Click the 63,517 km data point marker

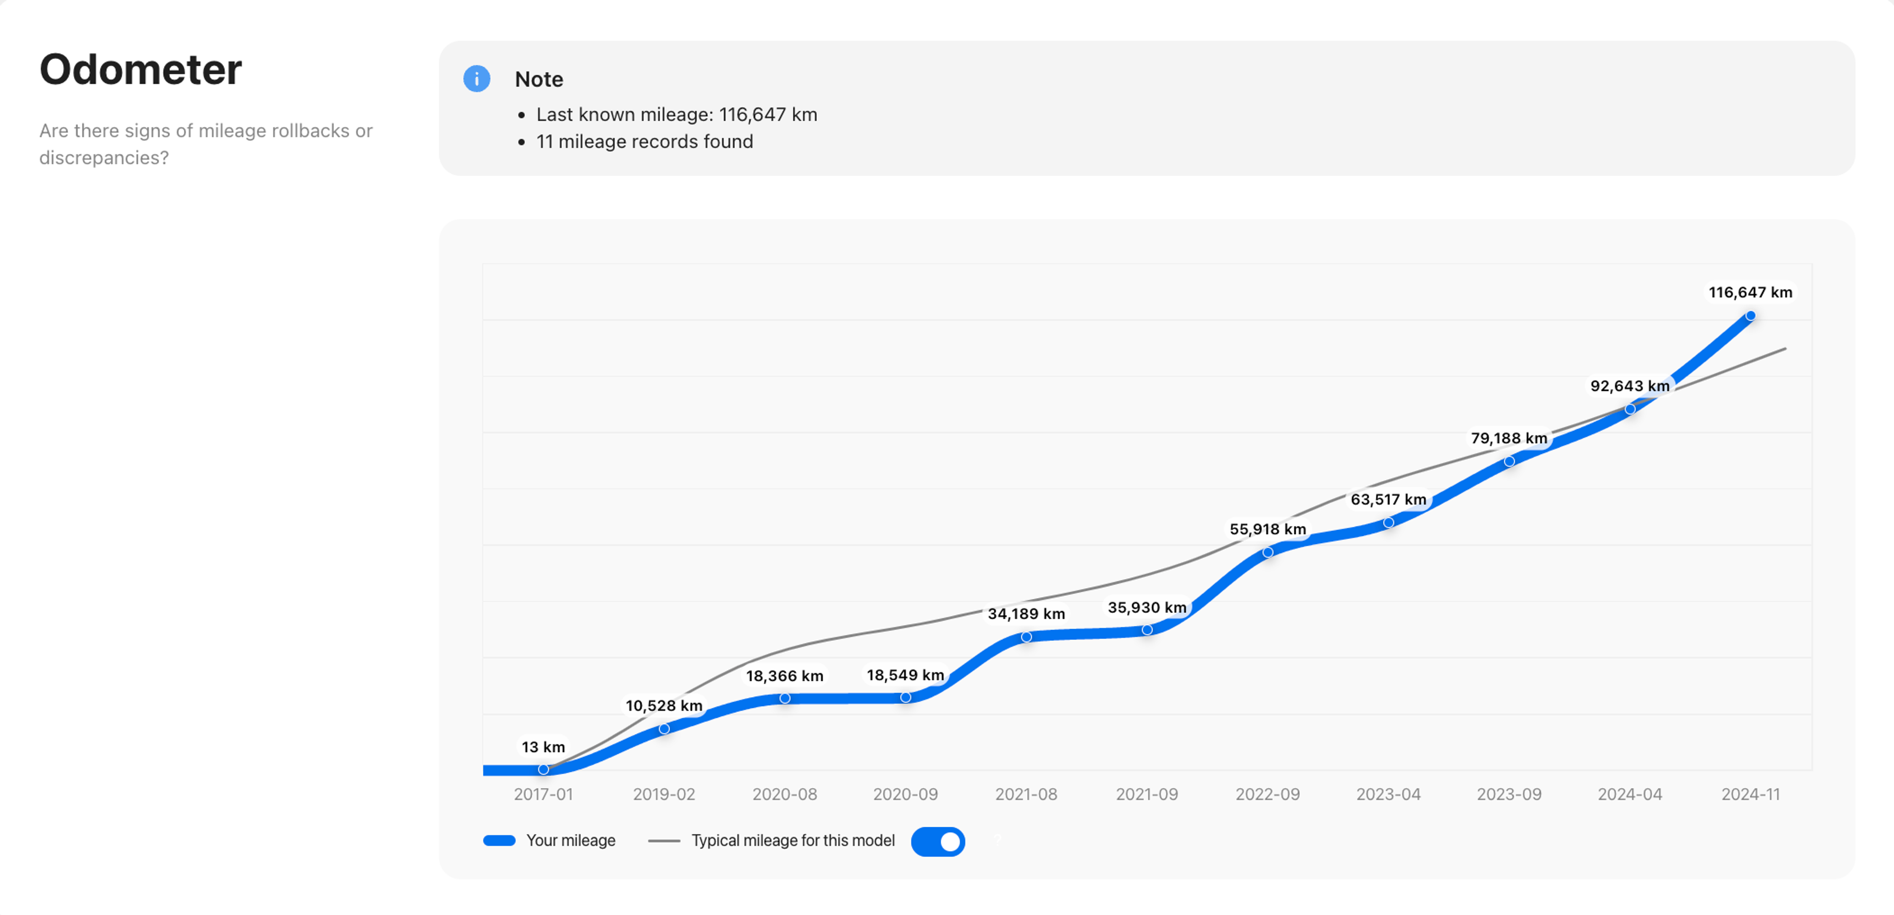(1388, 523)
